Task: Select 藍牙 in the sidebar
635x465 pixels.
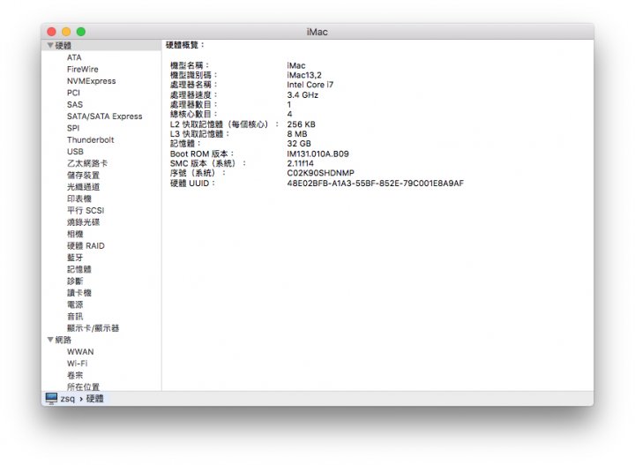Action: pyautogui.click(x=75, y=258)
